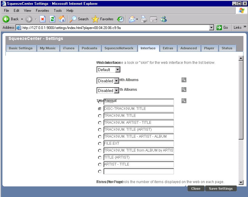Choose the FILE.EXT title format radio
The image size is (248, 197).
point(100,144)
